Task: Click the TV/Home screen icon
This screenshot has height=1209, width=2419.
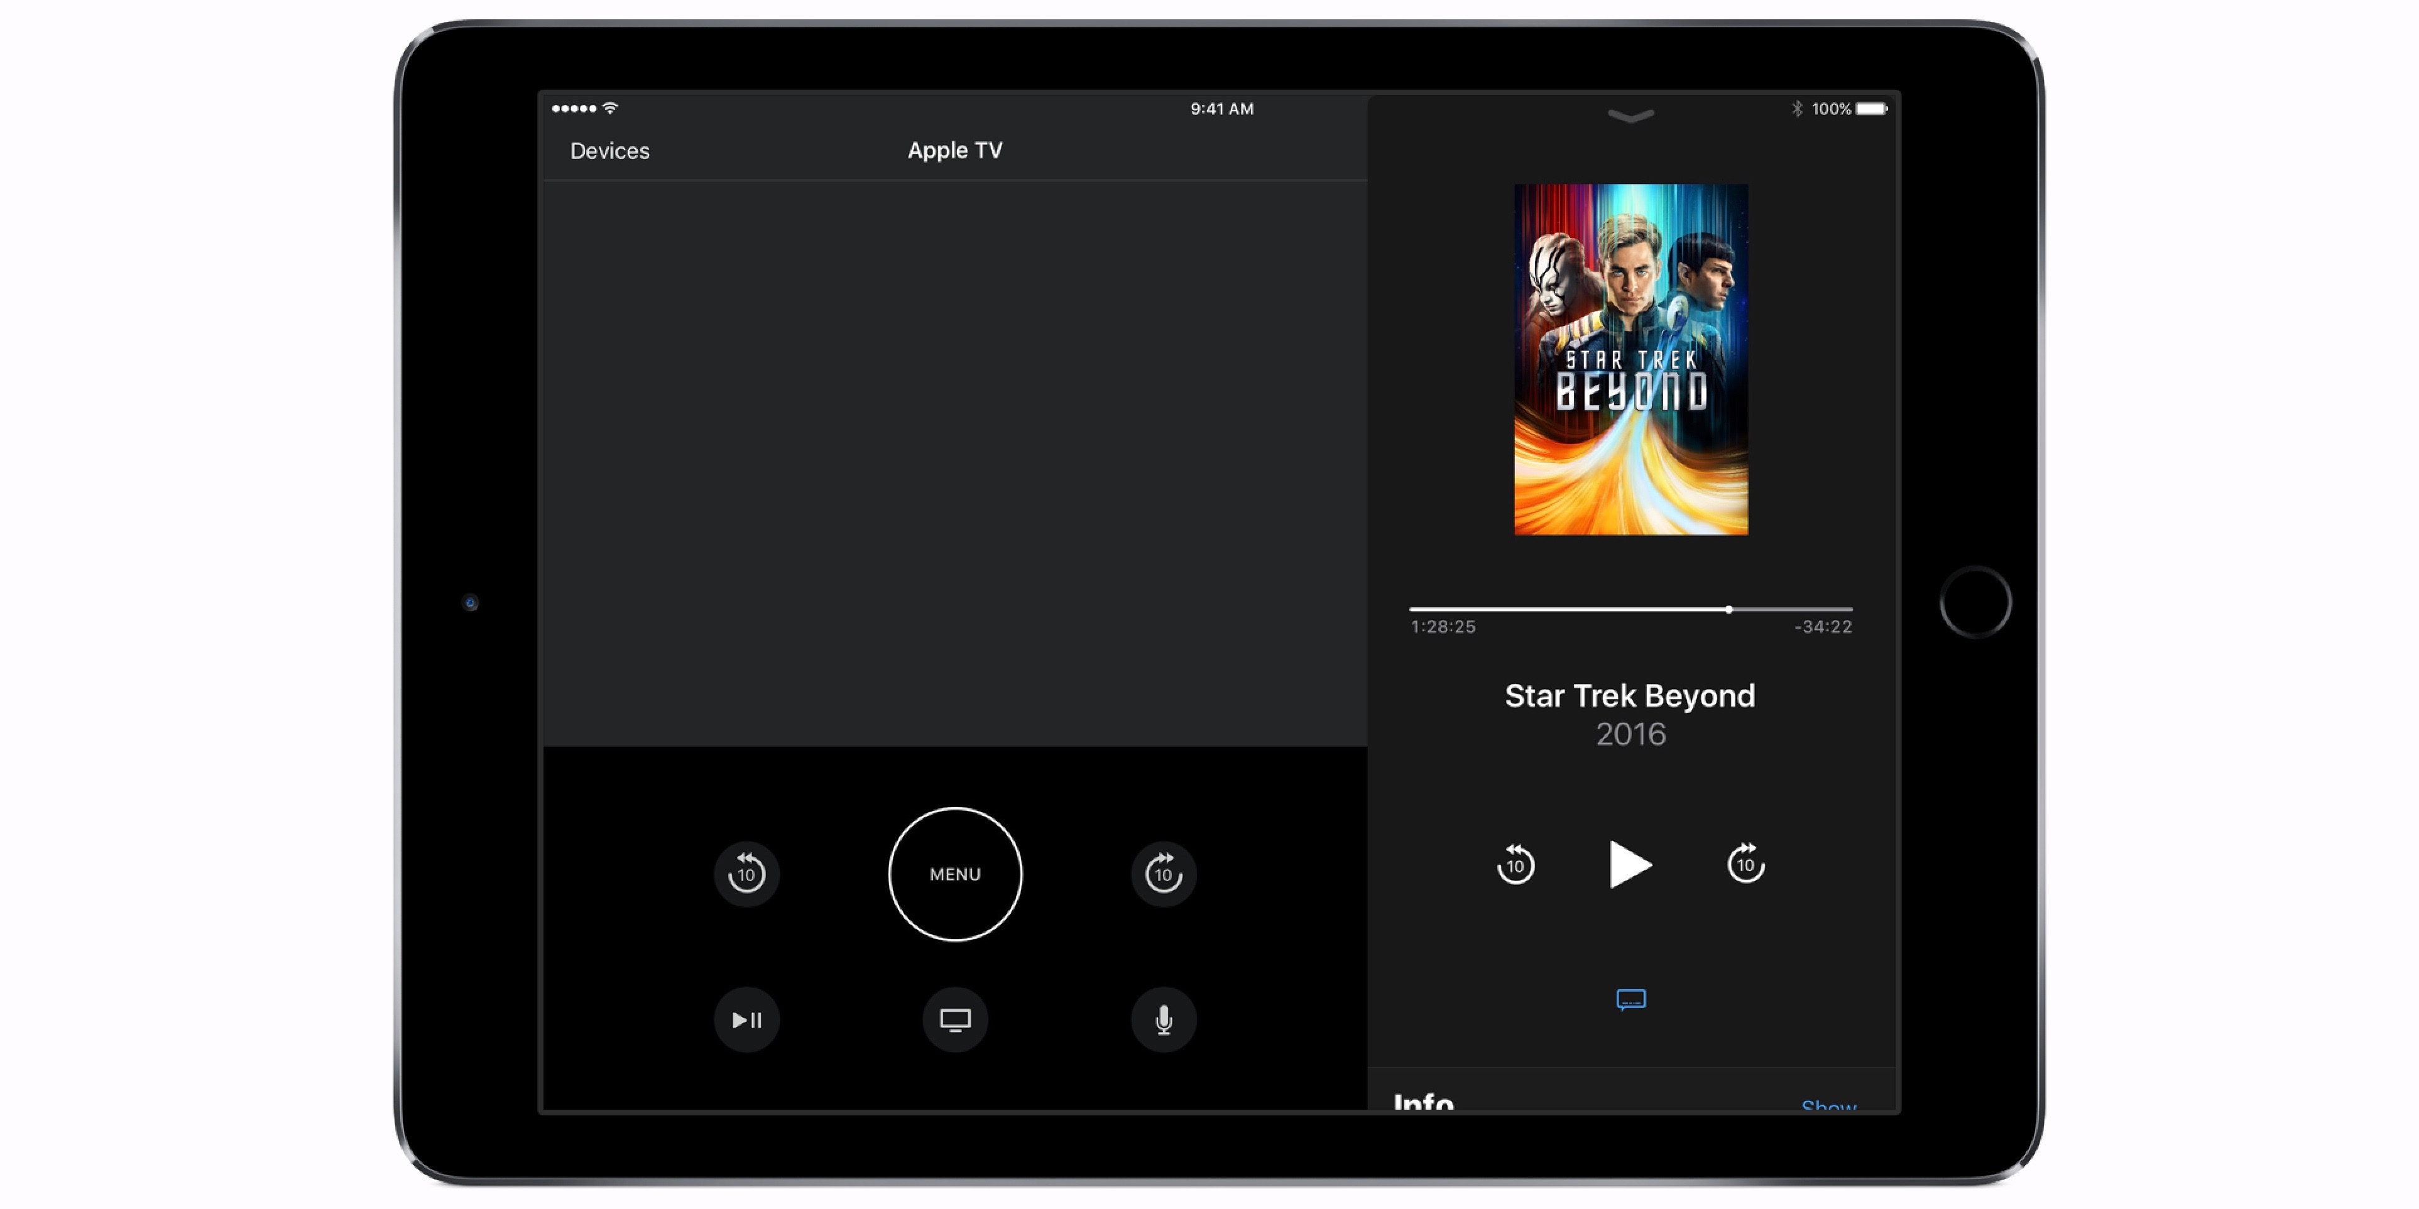Action: tap(953, 1018)
